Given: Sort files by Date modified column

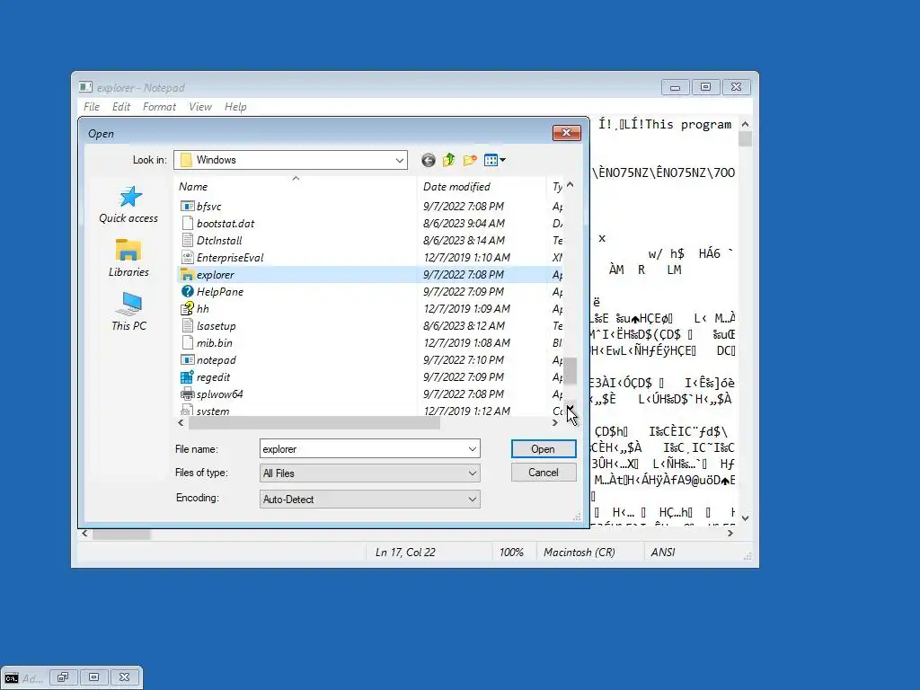Looking at the screenshot, I should coord(482,187).
